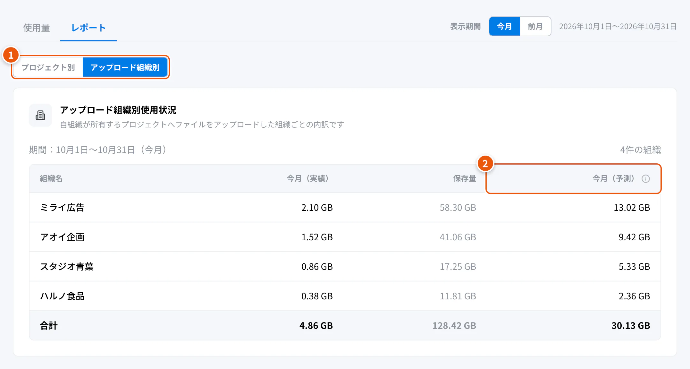Select the ミライ広告 row name

pyautogui.click(x=62, y=208)
